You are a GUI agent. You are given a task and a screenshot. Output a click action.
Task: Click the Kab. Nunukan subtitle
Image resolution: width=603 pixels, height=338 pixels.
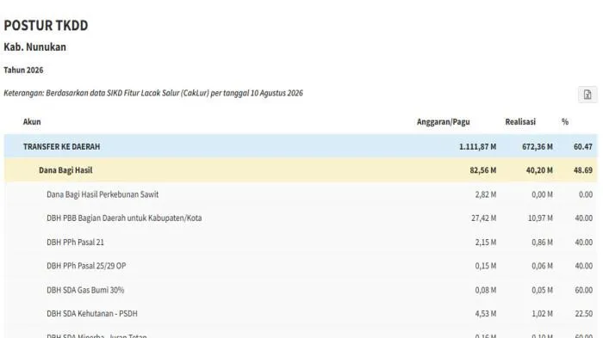pos(34,46)
